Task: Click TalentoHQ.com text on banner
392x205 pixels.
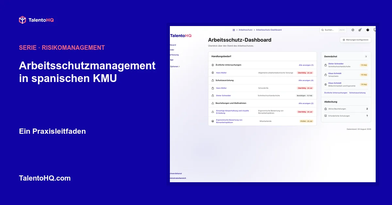Action: 45,178
